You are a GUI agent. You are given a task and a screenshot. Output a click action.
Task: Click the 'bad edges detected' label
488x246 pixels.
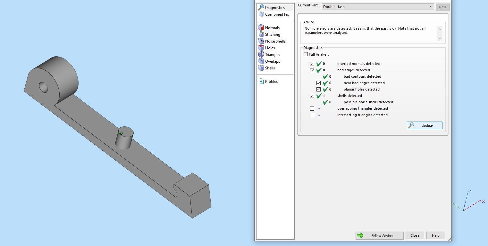pyautogui.click(x=354, y=70)
